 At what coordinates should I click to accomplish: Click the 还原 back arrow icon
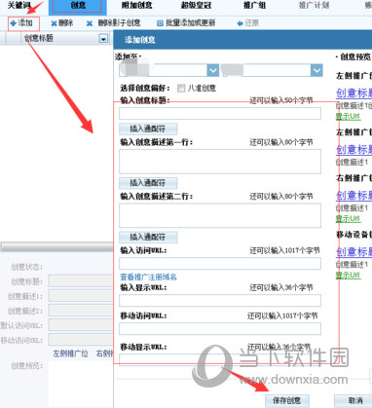240,23
